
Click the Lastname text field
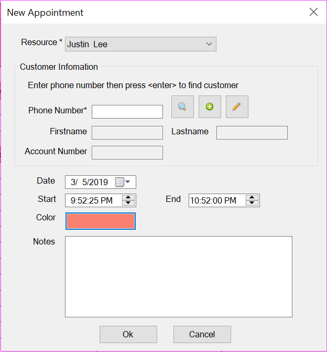(252, 133)
